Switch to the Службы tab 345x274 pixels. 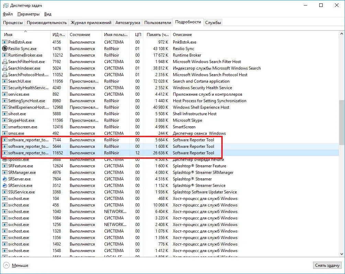(x=213, y=23)
